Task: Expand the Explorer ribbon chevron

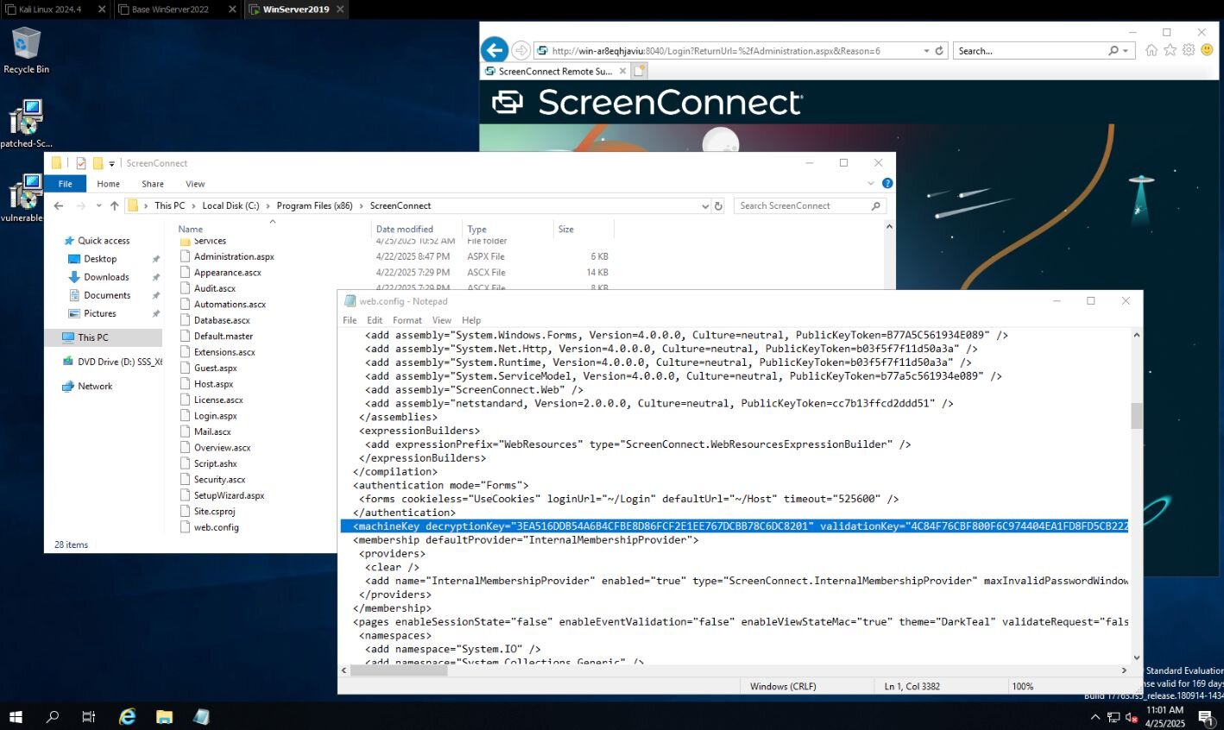Action: click(x=871, y=184)
